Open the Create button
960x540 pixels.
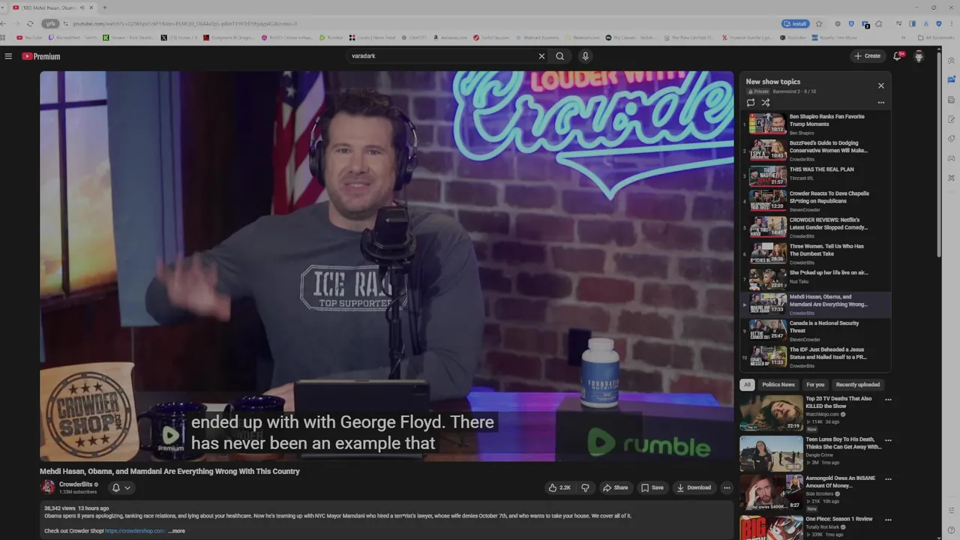pos(868,56)
